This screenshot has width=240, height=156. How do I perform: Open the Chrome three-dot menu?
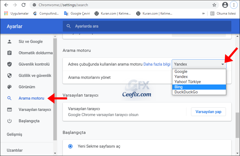coord(234,5)
